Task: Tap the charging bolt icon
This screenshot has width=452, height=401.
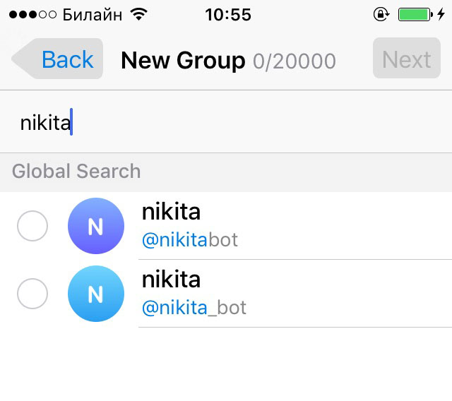Action: coord(441,14)
